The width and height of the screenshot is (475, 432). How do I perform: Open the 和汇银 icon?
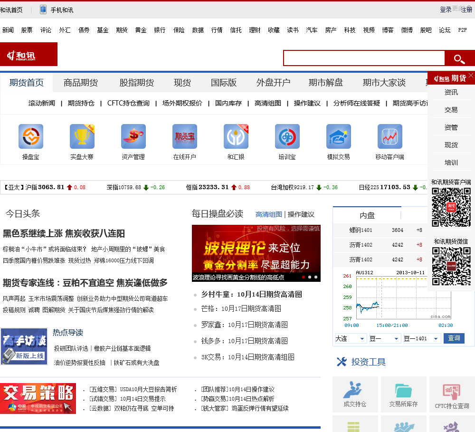point(236,137)
